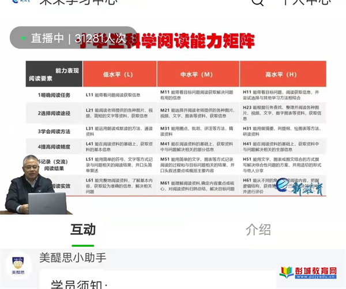Open the search magnifier icon at top
Image resolution: width=346 pixels, height=289 pixels.
[x=258, y=2]
